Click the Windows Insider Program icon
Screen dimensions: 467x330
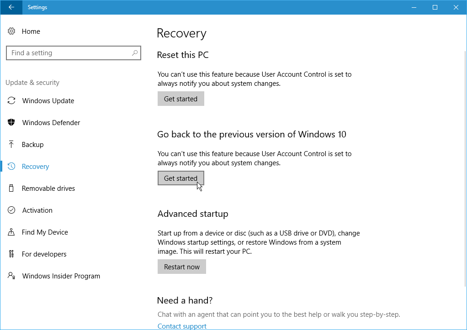[12, 276]
